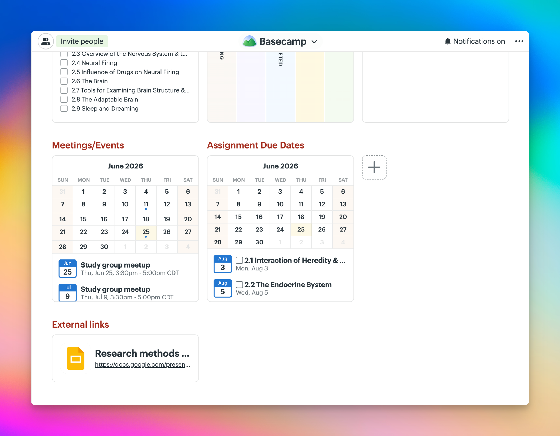
Task: Click the add new section plus tile
Action: 374,167
